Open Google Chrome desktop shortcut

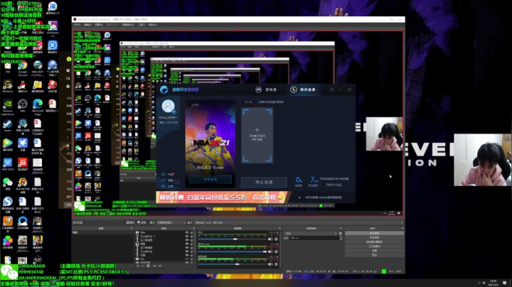pos(23,67)
